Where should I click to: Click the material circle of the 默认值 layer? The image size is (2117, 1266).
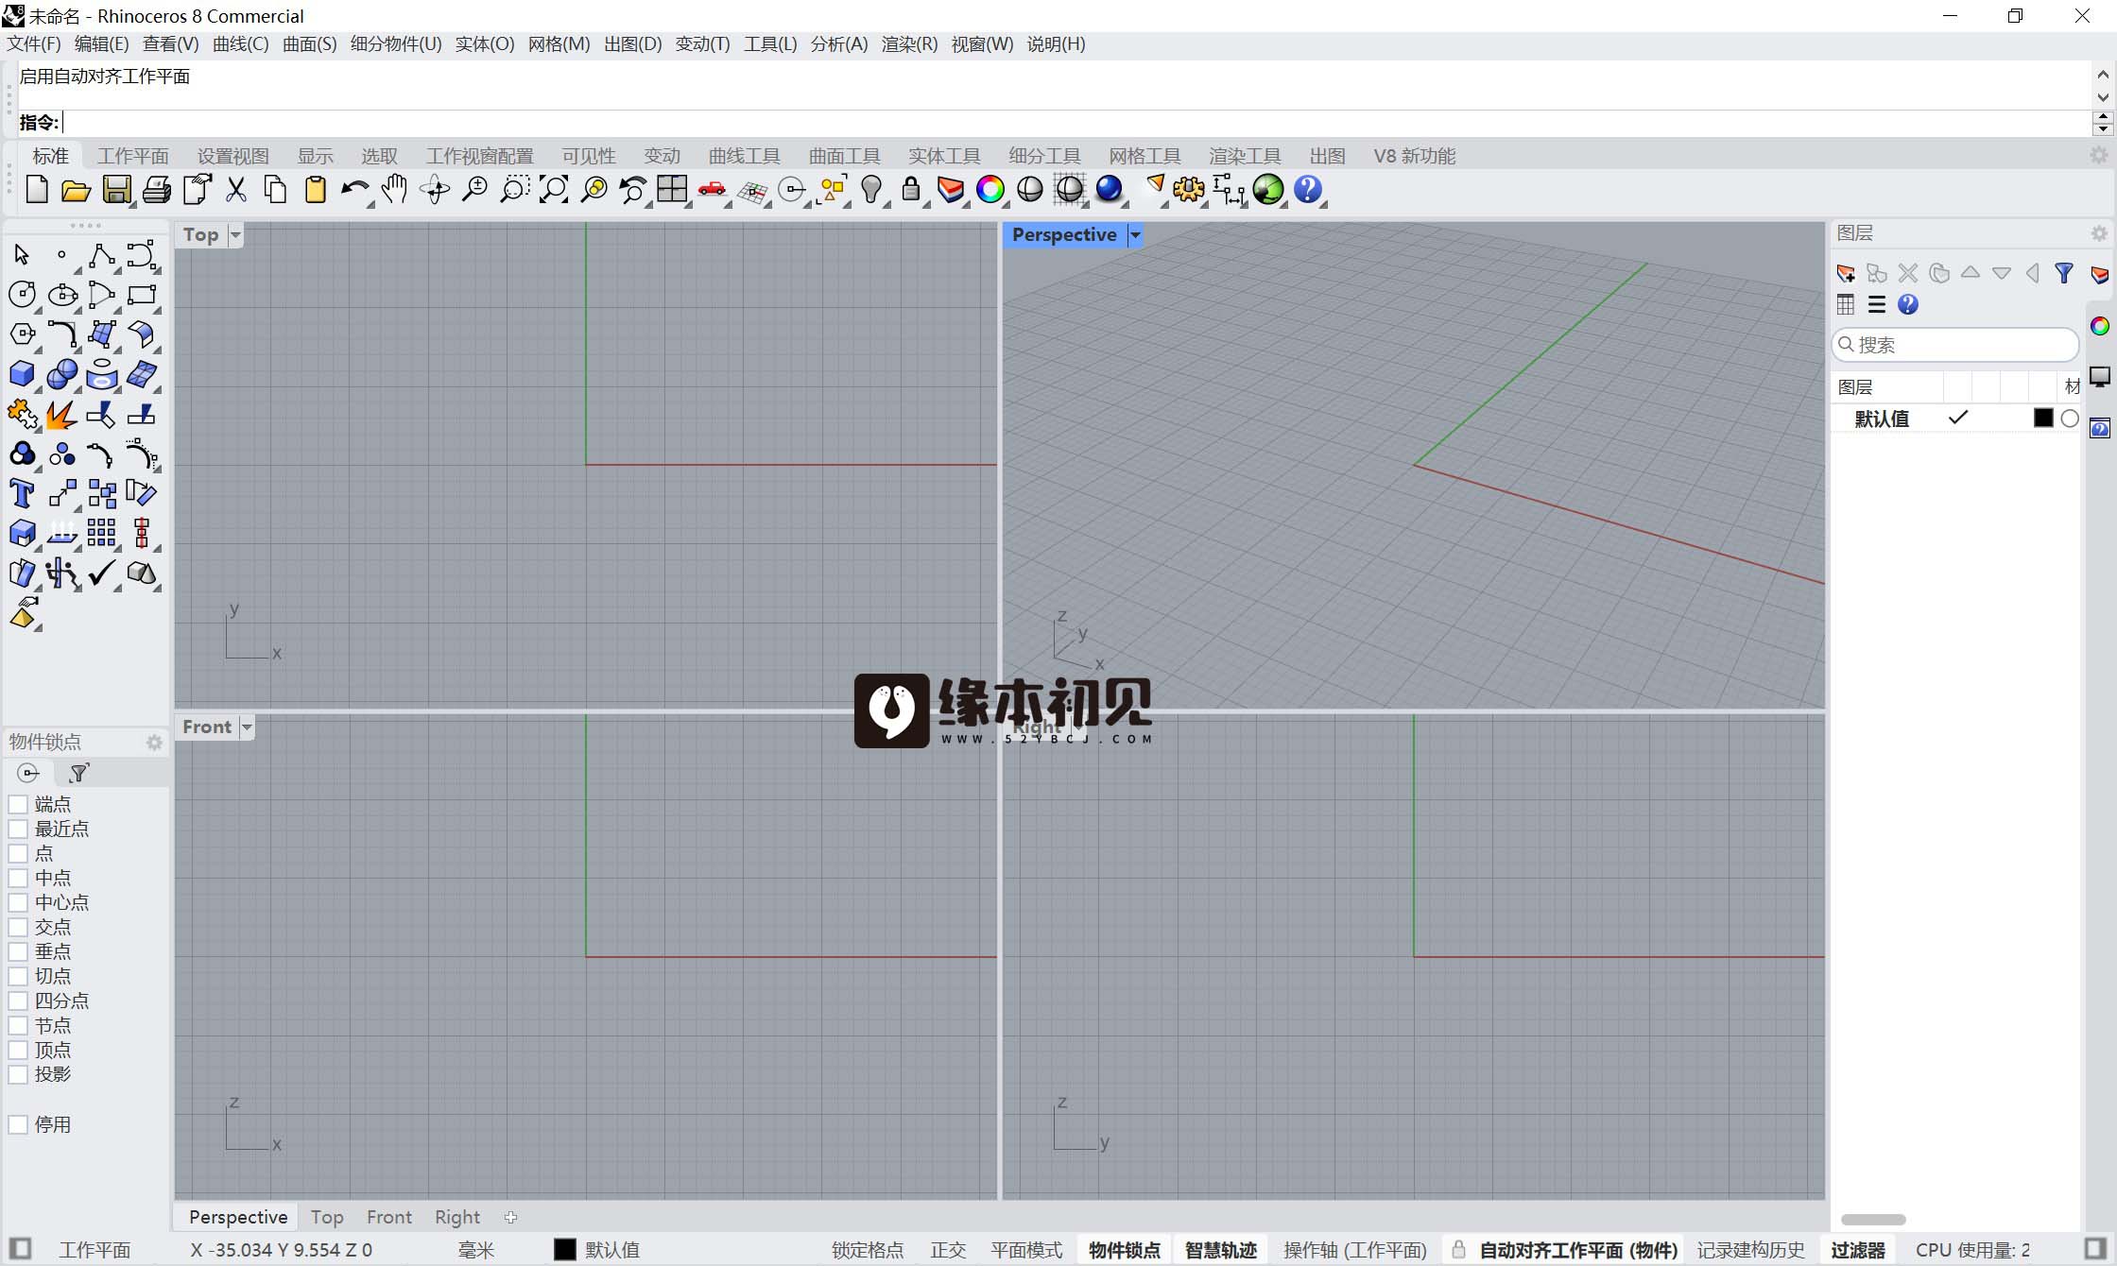2070,419
